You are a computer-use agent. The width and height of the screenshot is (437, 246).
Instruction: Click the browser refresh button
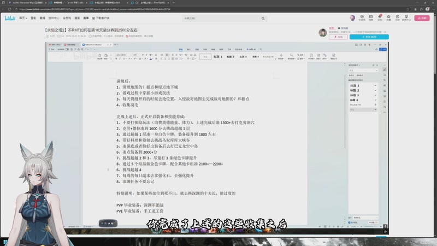tap(9, 9)
